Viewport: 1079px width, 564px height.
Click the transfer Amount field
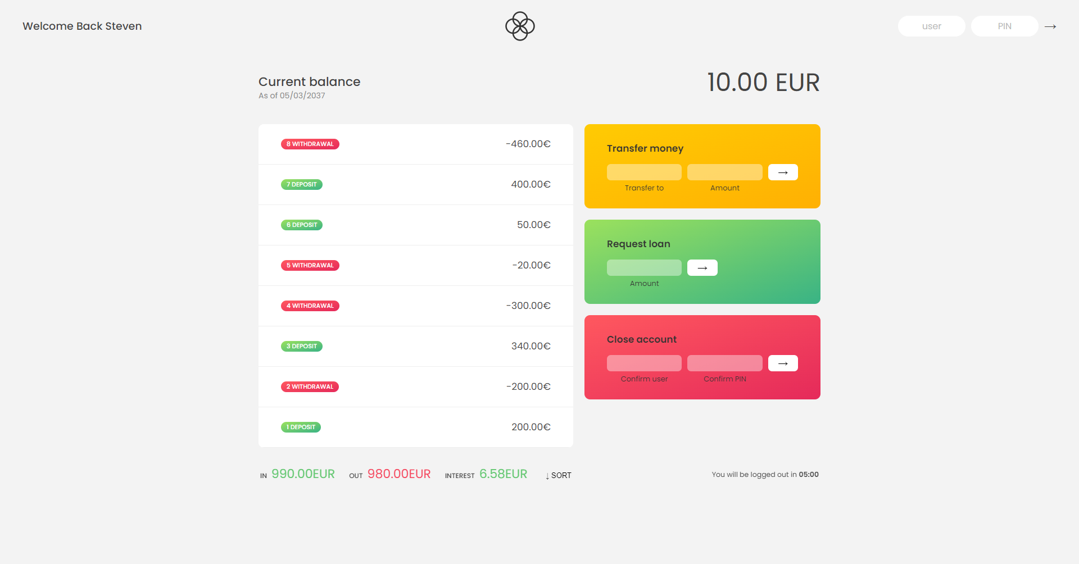pos(724,172)
